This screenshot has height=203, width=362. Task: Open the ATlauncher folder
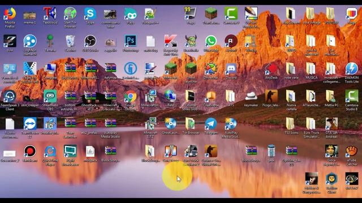(311, 96)
